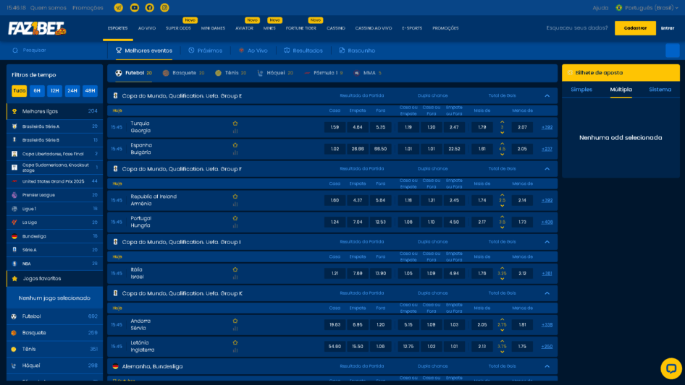Open statistics icon for Portugal vs Hungria
The width and height of the screenshot is (685, 385).
coord(235,226)
